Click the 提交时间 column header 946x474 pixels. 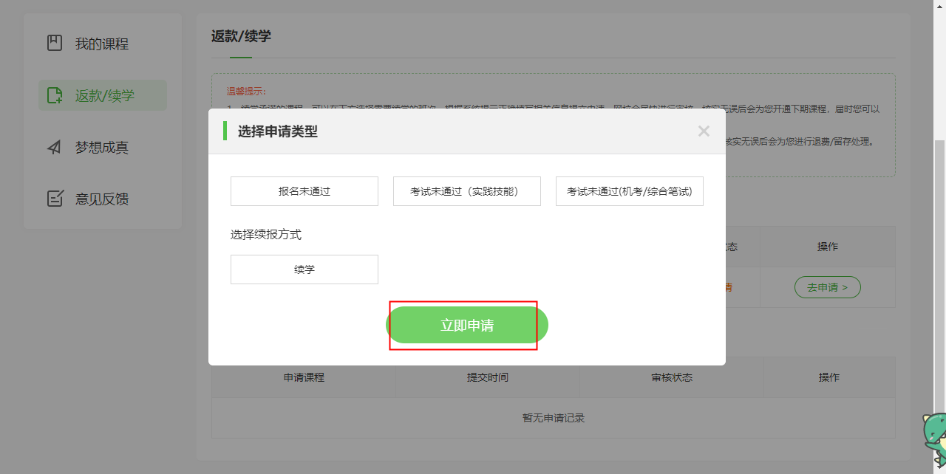(x=488, y=377)
